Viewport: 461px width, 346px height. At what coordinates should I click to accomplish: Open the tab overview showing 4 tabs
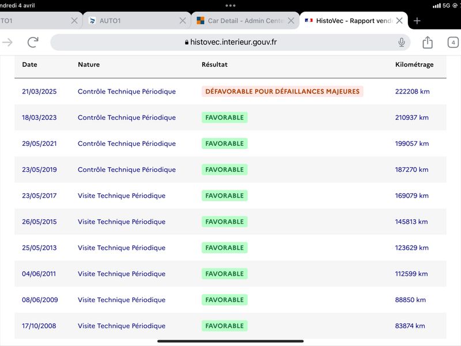[x=453, y=42]
